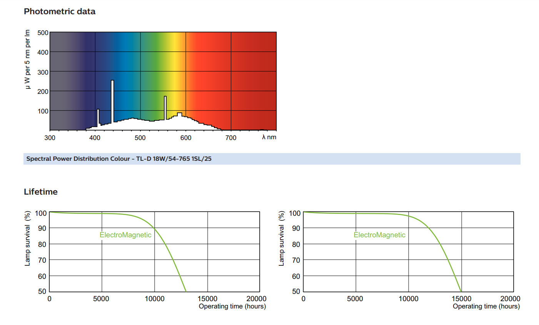The width and height of the screenshot is (539, 325).
Task: Click the "λ nm" wavelength axis label
Action: click(269, 137)
